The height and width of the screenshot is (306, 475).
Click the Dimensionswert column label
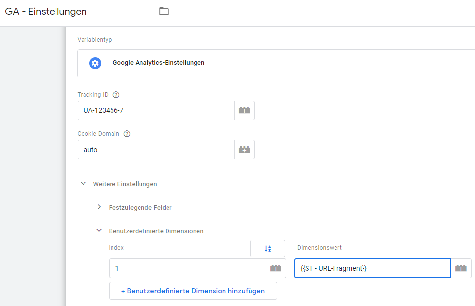click(319, 248)
